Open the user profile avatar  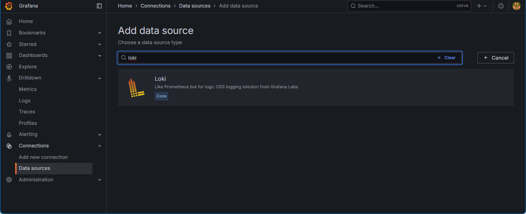tap(516, 6)
